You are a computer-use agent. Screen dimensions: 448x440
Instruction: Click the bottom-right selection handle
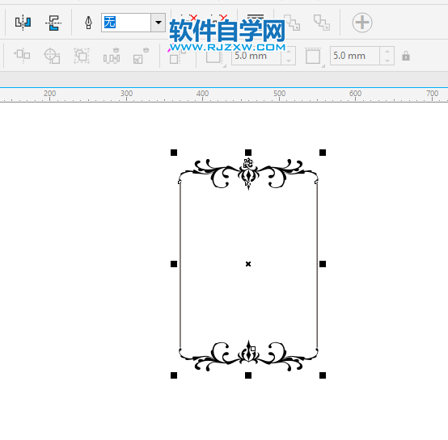coord(323,375)
